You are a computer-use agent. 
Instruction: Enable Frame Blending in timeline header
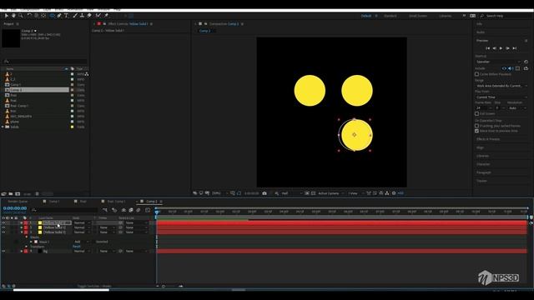tap(131, 210)
